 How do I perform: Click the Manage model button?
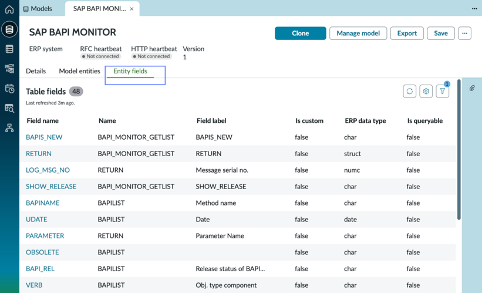(358, 33)
